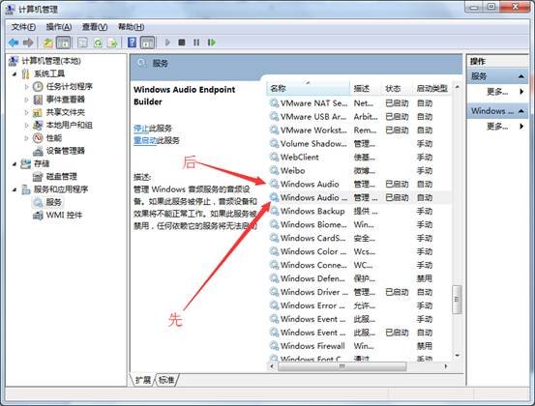
Task: Click the services list horizontal scrollbar thumb
Action: [x=342, y=366]
